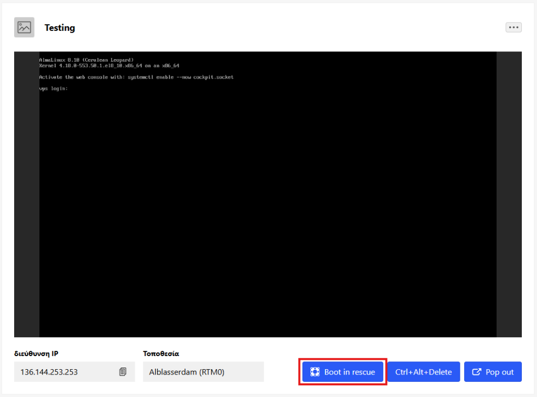Click the Kernel version line in console
Image resolution: width=537 pixels, height=397 pixels.
(109, 66)
